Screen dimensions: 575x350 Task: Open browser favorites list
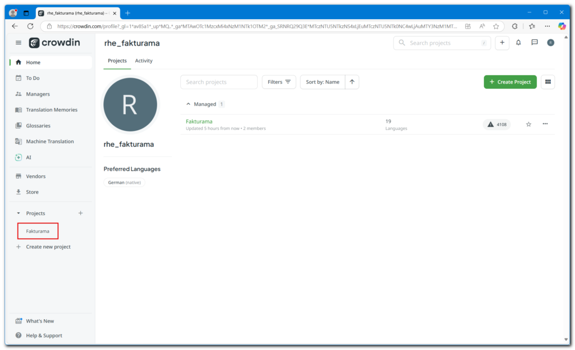pos(532,26)
